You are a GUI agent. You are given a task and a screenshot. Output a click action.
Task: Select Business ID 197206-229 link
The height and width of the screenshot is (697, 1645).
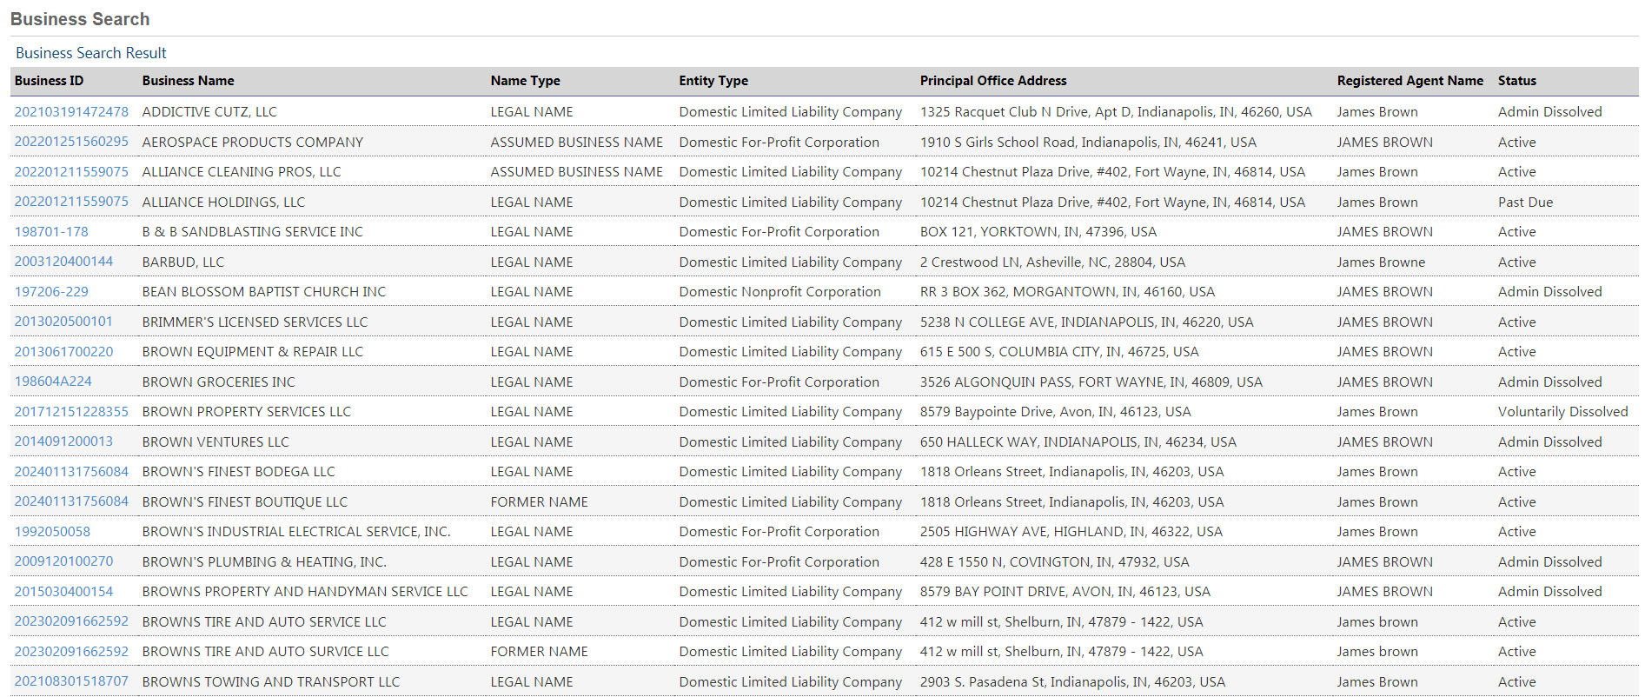[x=51, y=292]
